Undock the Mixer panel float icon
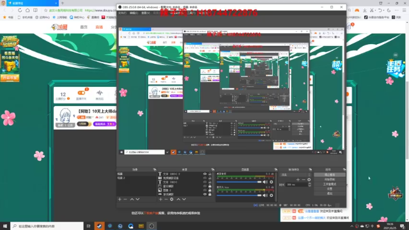The height and width of the screenshot is (230, 409). 276,169
